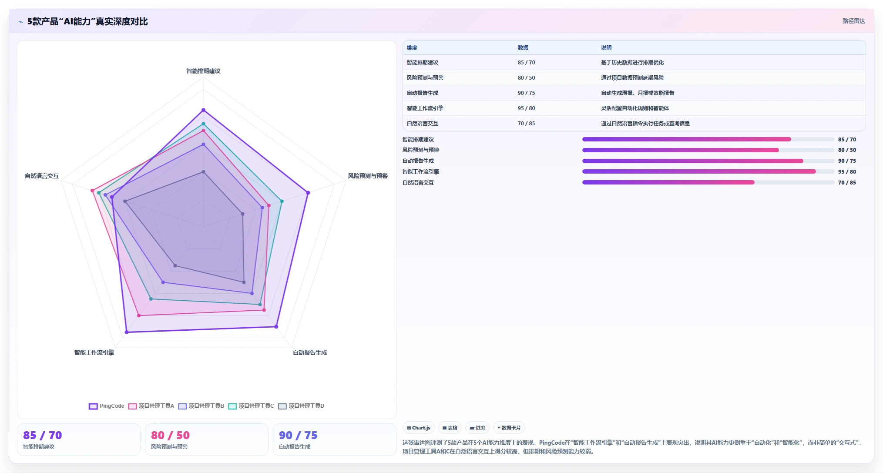Click the chart title 5款产品AI能力真实深度对比
This screenshot has width=883, height=473.
pos(87,22)
